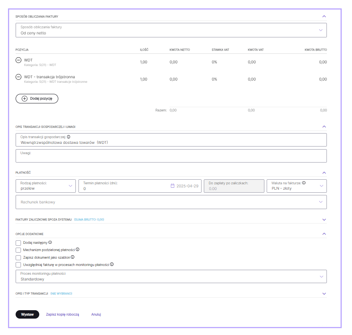The height and width of the screenshot is (335, 352).
Task: Enable the Dodaj następny checkbox
Action: click(x=18, y=243)
